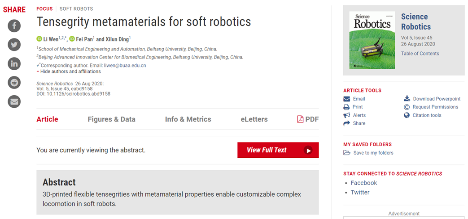The height and width of the screenshot is (219, 468).
Task: Click the Twitter share icon
Action: point(14,45)
